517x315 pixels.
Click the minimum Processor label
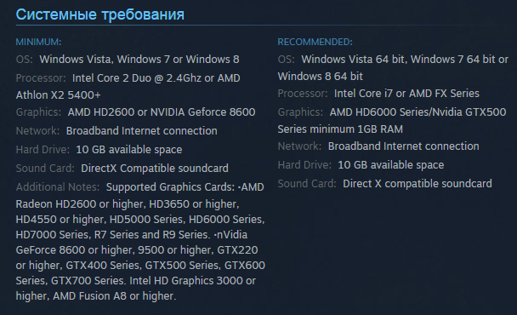pyautogui.click(x=41, y=78)
